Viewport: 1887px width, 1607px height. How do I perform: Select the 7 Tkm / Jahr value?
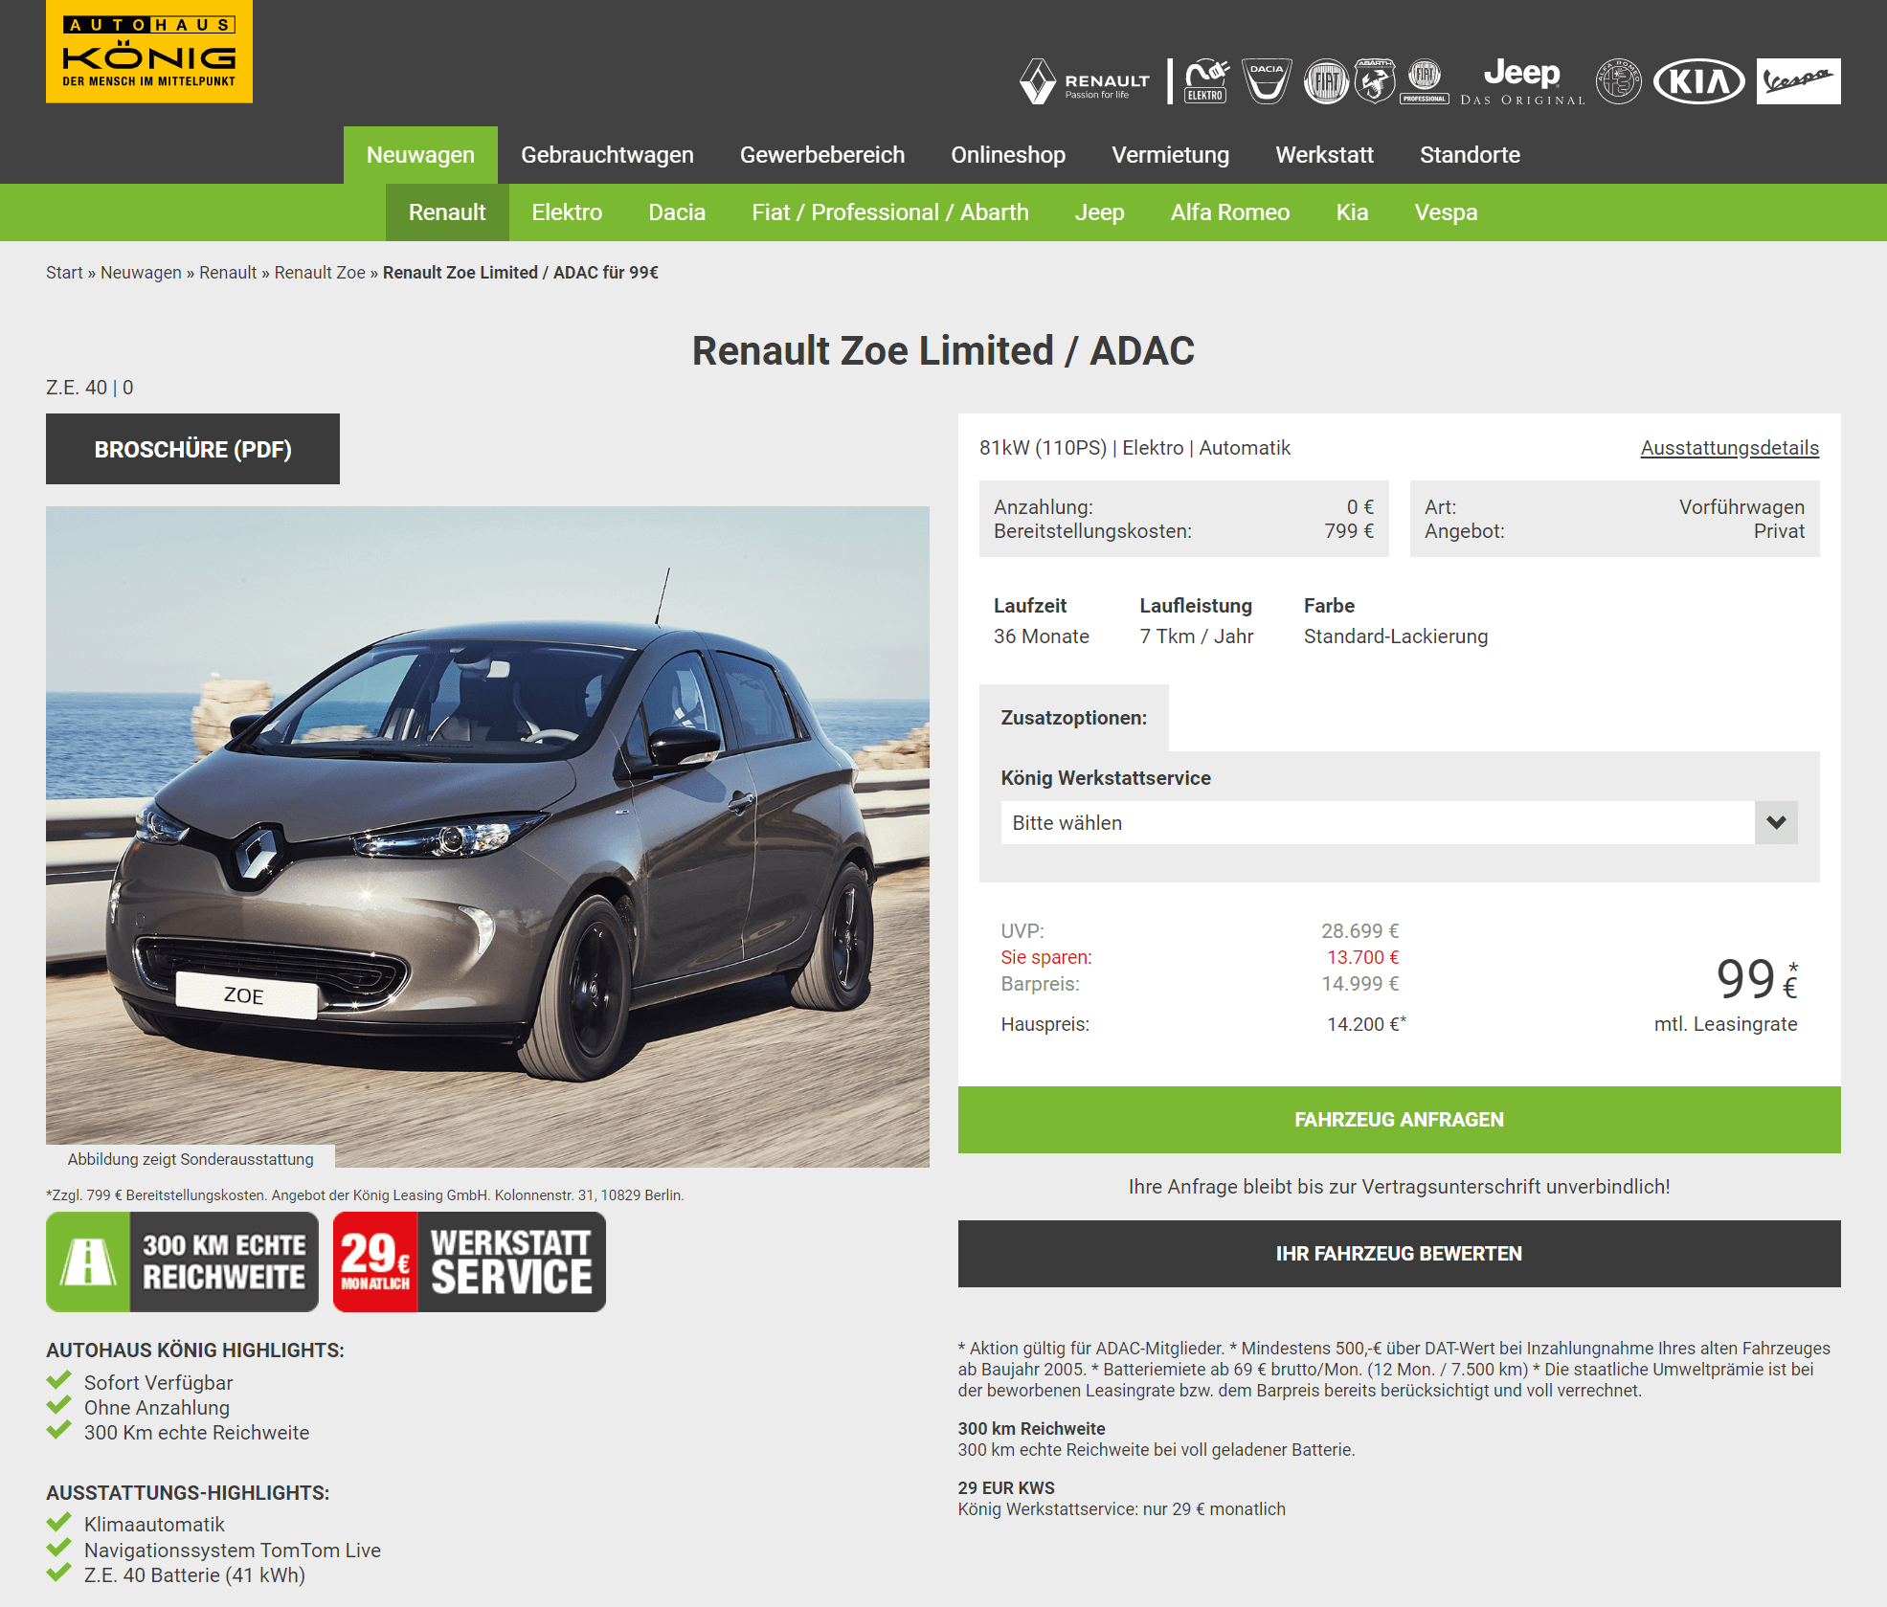1196,636
